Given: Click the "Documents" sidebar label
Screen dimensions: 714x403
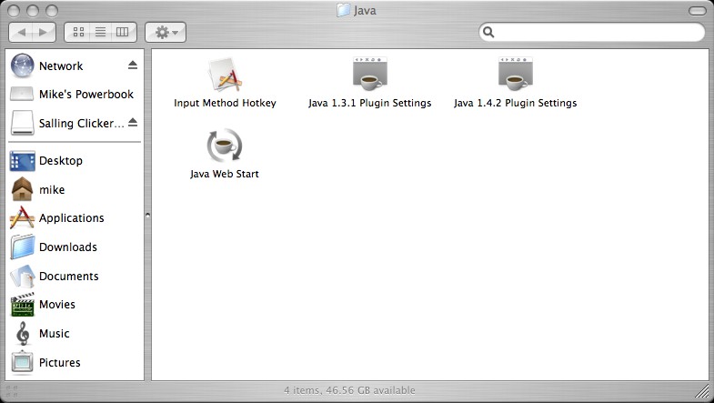Looking at the screenshot, I should [x=69, y=276].
